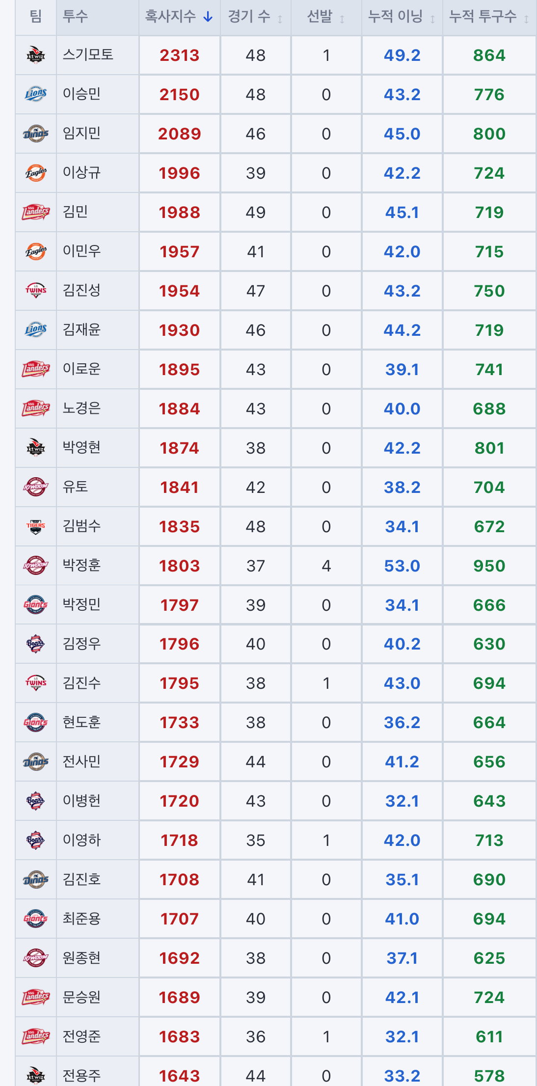This screenshot has height=1086, width=537.
Task: Sort by 혹사지수 column header
Action: (179, 17)
